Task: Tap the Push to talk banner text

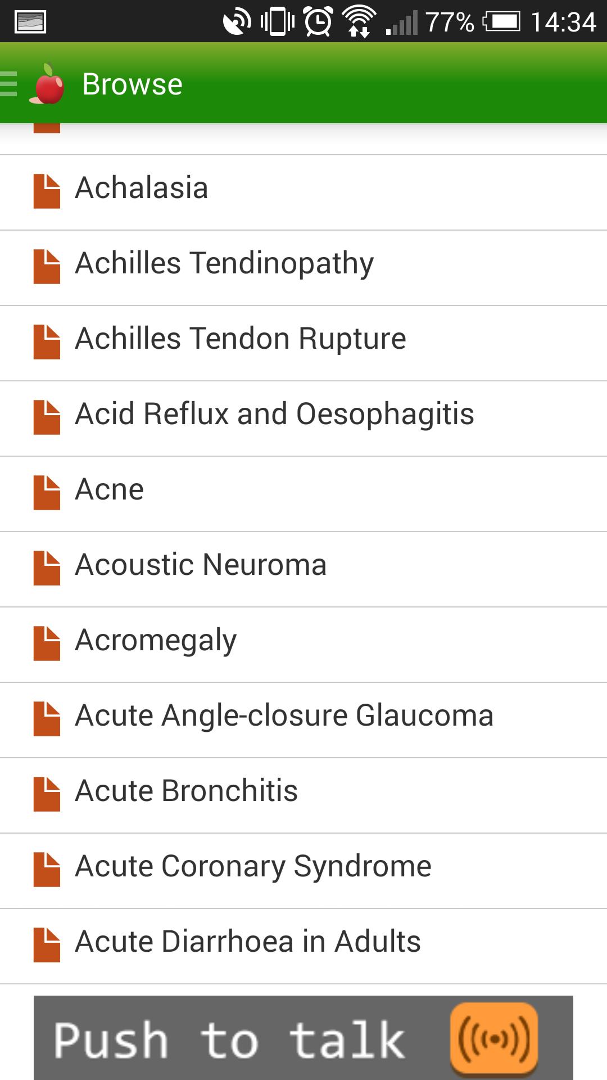Action: (229, 1039)
